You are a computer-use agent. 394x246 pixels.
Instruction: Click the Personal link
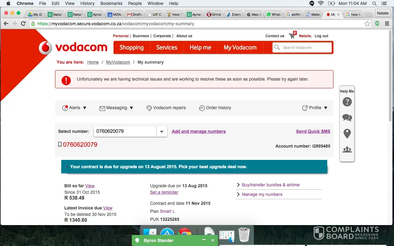[121, 36]
